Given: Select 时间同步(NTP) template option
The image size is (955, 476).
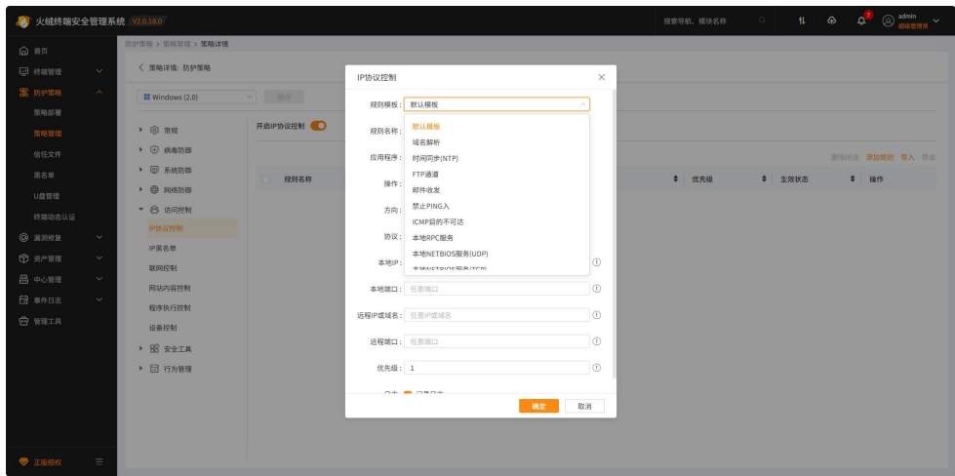Looking at the screenshot, I should coord(497,158).
